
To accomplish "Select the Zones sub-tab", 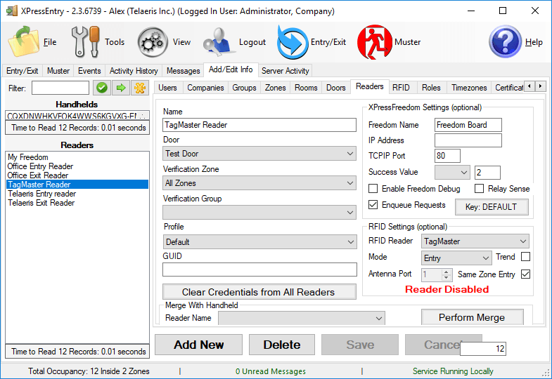I will click(275, 88).
